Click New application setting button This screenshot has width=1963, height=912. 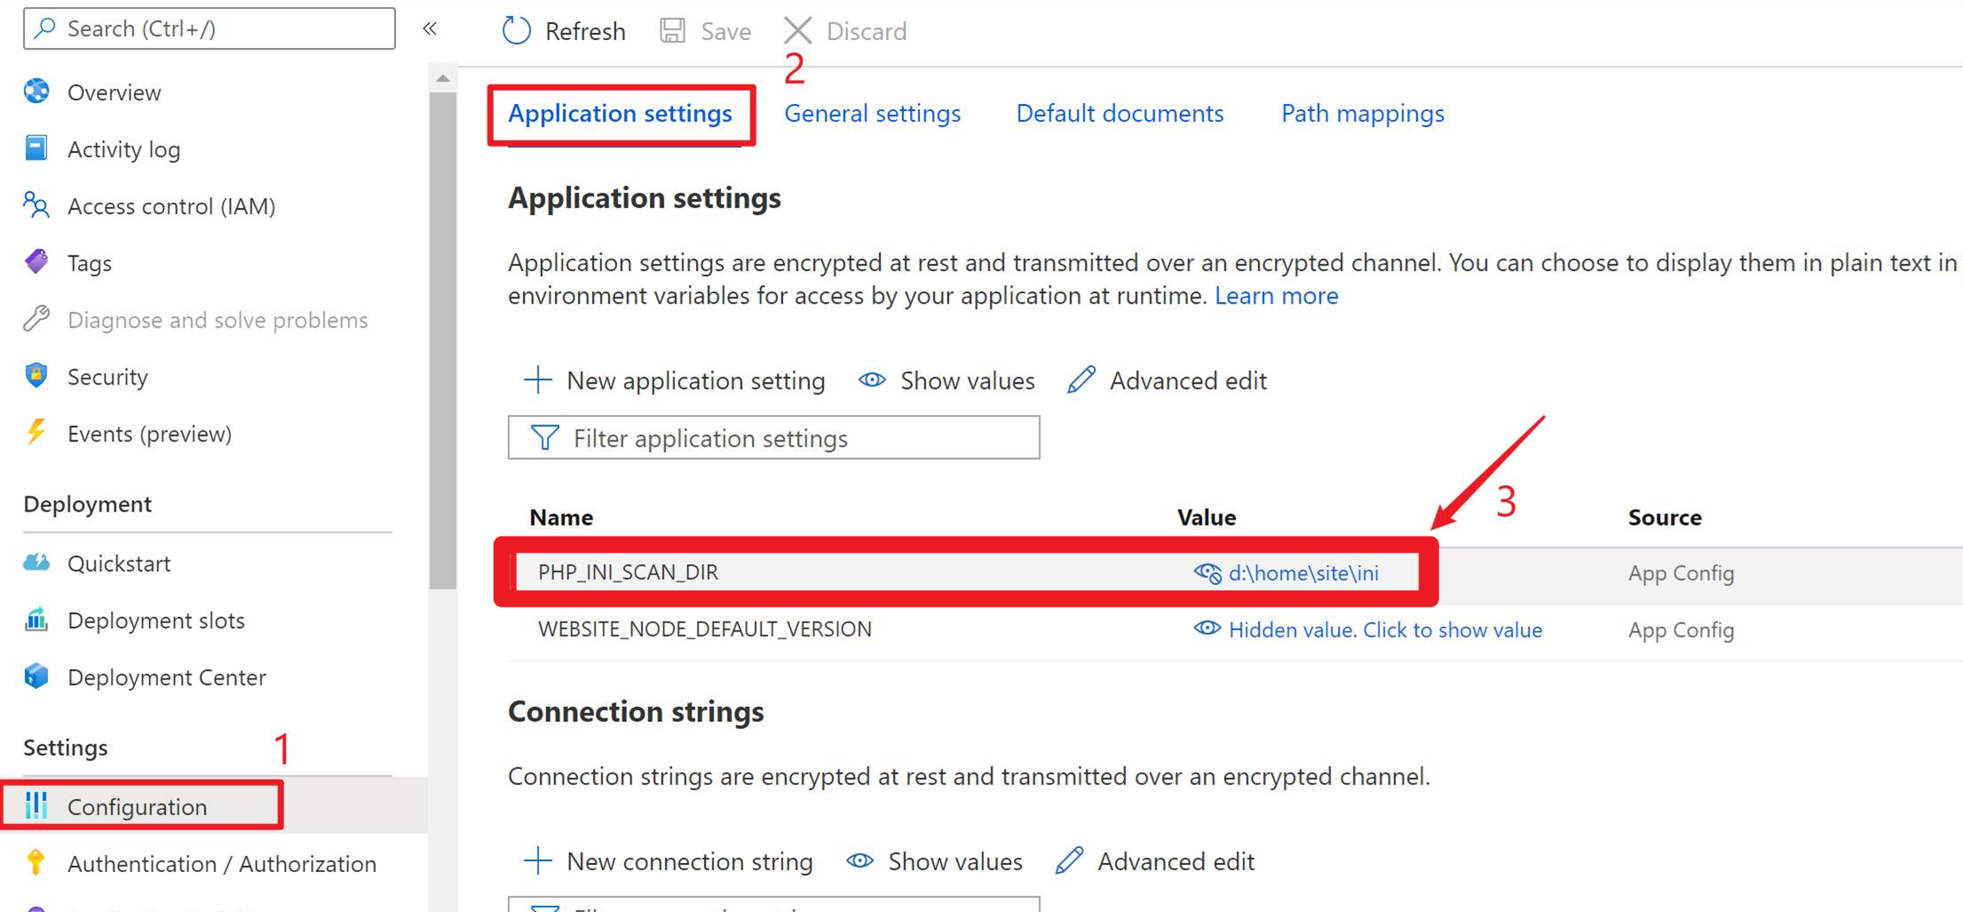675,381
